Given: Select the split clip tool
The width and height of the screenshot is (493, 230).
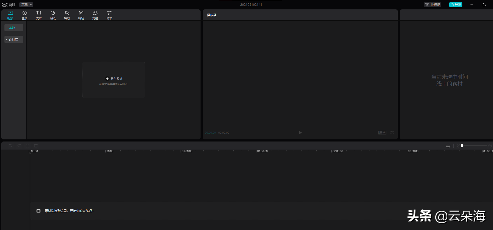Looking at the screenshot, I should [27, 146].
